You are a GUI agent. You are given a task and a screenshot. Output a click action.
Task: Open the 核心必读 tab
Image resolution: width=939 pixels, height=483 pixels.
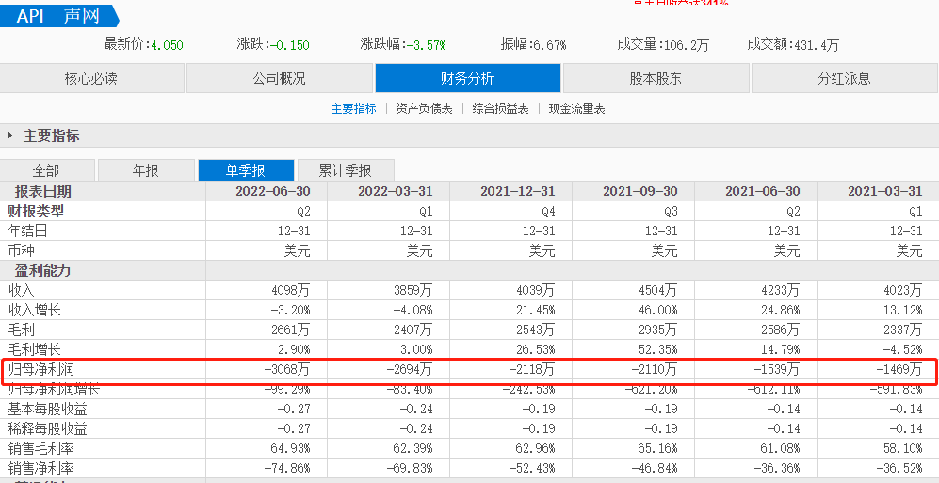pyautogui.click(x=91, y=78)
